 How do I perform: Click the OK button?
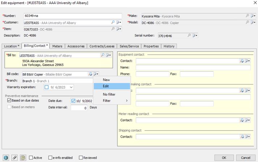click(x=224, y=158)
